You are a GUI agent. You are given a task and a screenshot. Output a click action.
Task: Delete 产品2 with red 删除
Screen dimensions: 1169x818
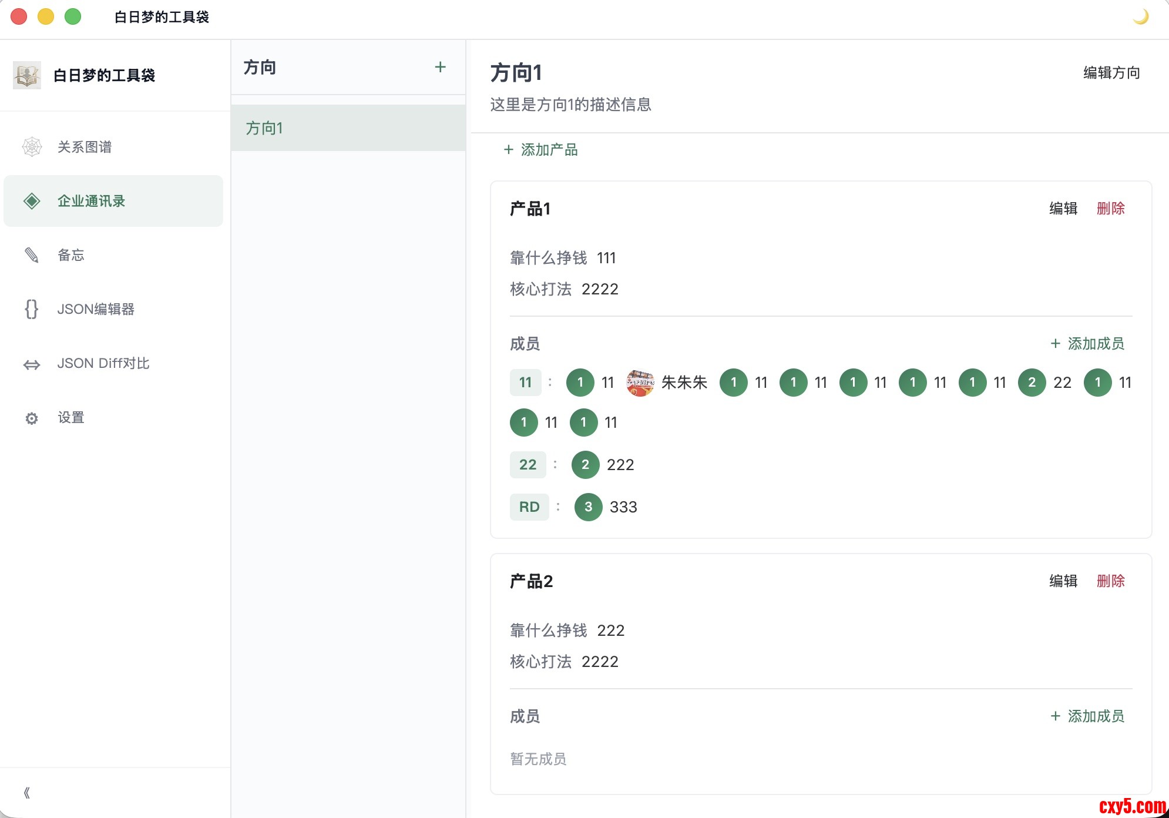[x=1110, y=581]
